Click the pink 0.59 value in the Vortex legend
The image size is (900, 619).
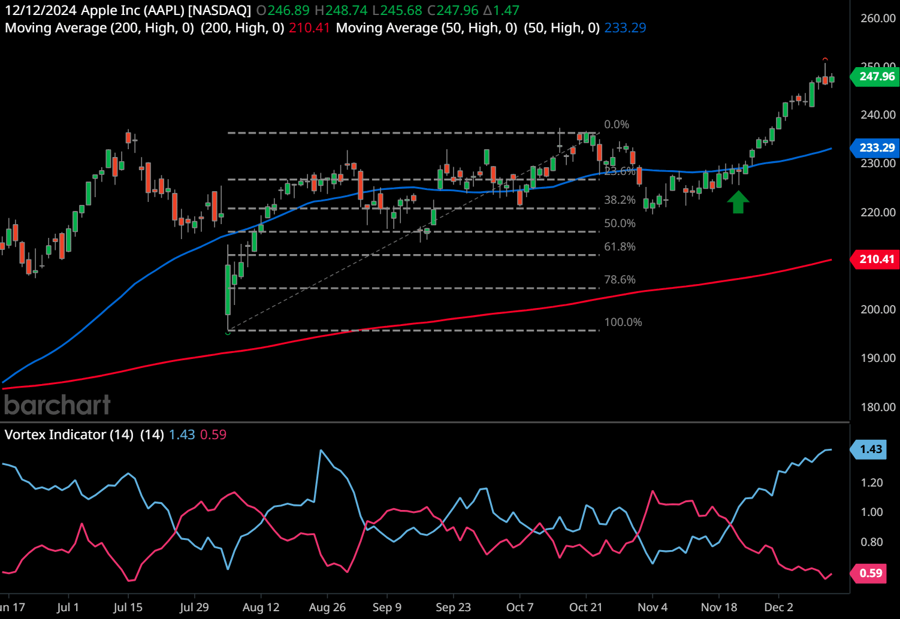[x=213, y=434]
